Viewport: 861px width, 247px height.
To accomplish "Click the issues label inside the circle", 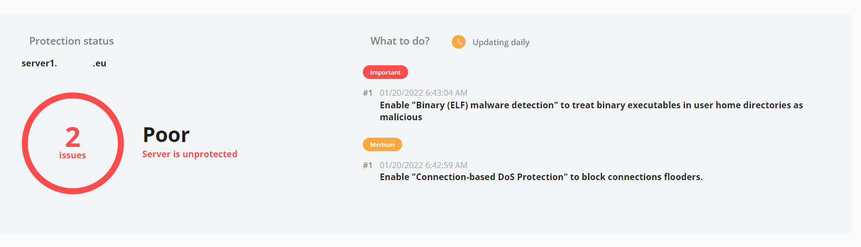I will (x=73, y=156).
